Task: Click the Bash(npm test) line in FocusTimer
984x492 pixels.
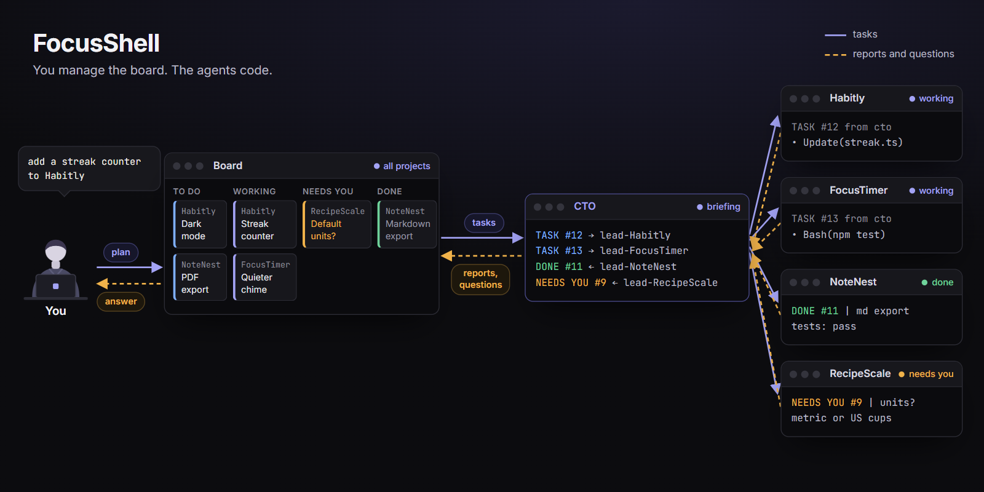Action: click(838, 235)
